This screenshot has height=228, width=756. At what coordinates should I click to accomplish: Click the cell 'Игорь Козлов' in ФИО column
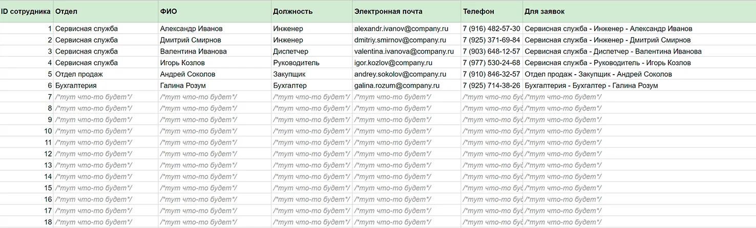click(215, 63)
